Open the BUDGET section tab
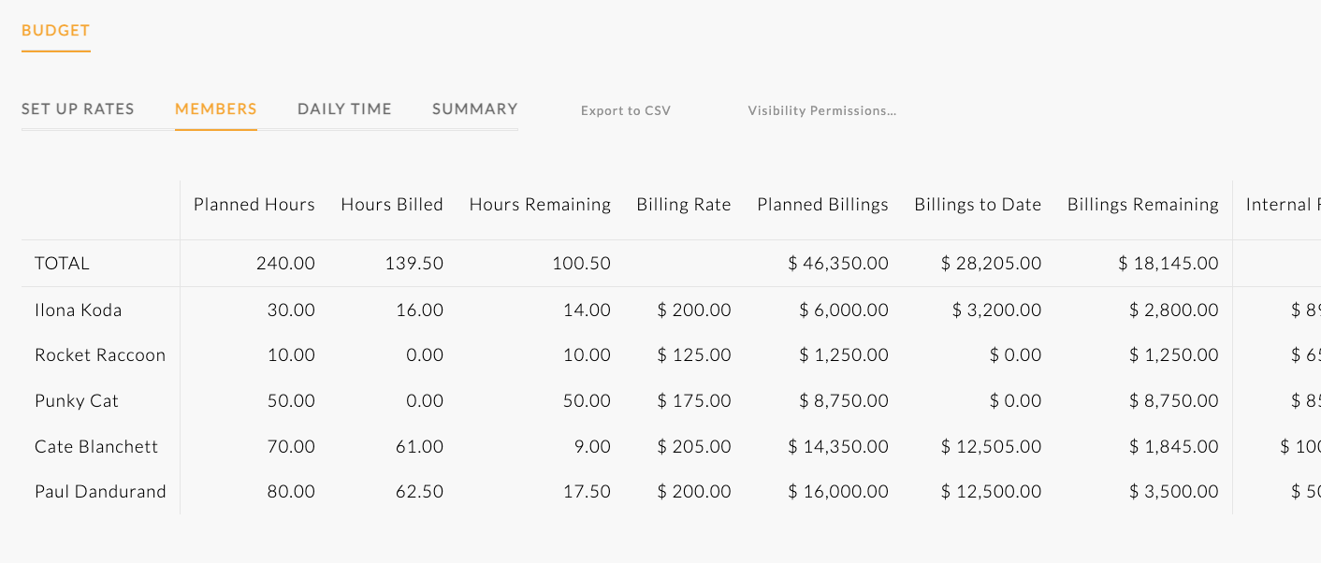1321x563 pixels. click(55, 30)
